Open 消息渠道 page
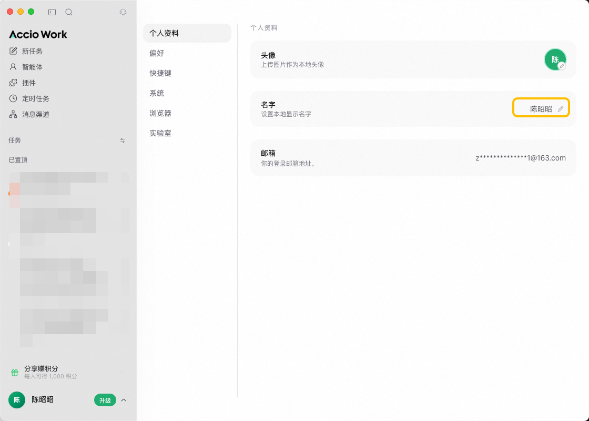This screenshot has height=421, width=589. [x=36, y=114]
